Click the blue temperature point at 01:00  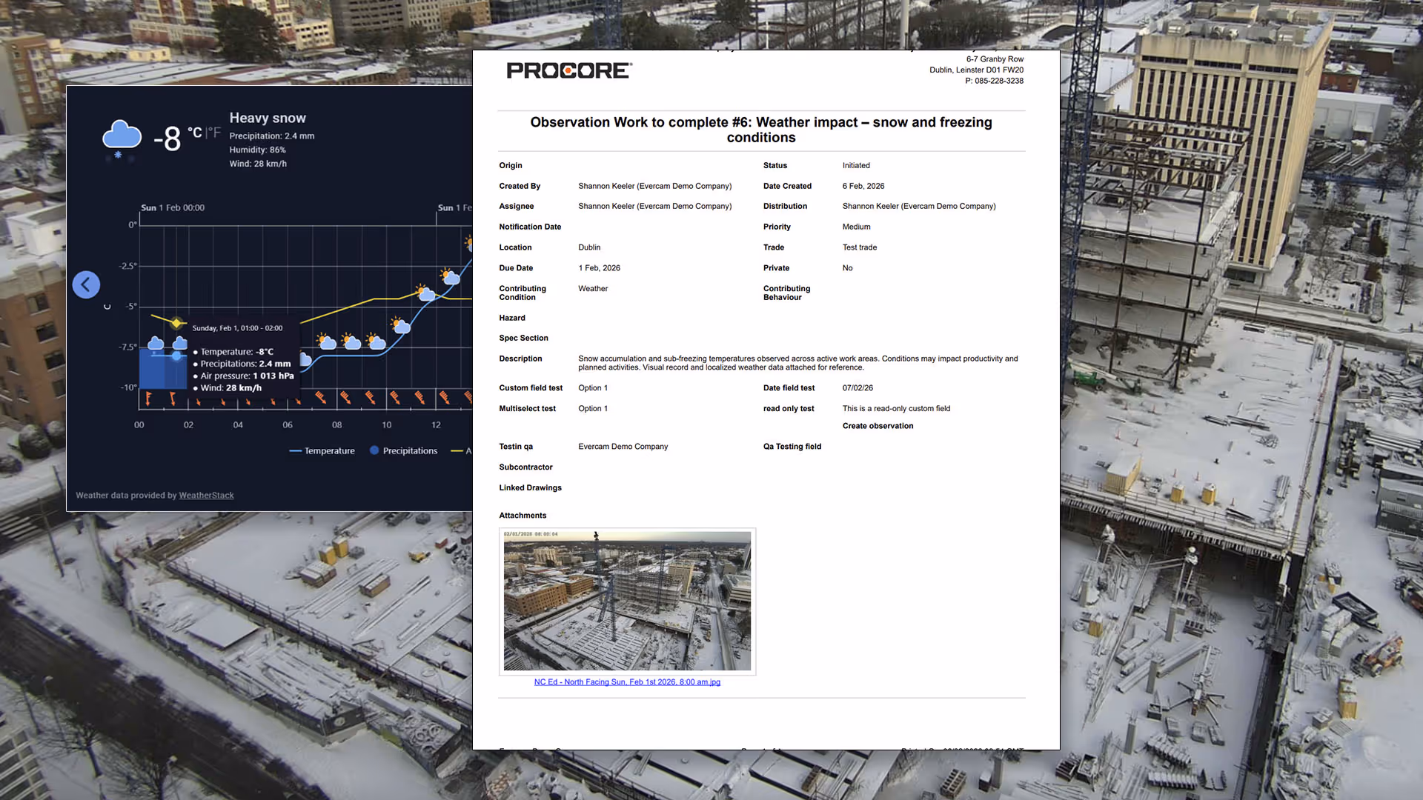pyautogui.click(x=176, y=356)
